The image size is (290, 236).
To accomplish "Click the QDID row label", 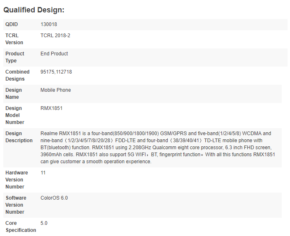I will coord(12,24).
